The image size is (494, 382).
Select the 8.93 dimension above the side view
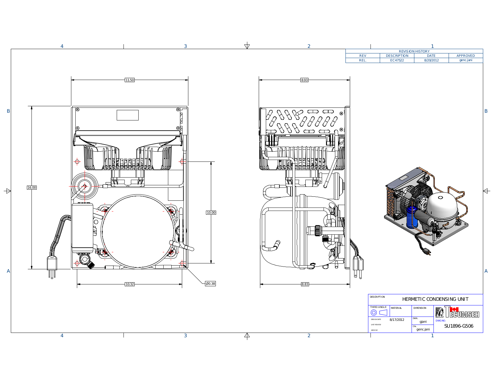pyautogui.click(x=304, y=80)
